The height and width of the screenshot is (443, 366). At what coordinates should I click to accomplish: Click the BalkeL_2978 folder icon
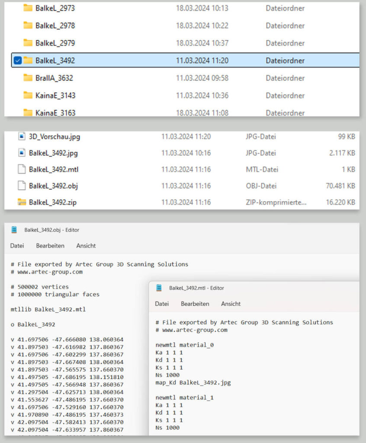click(28, 25)
